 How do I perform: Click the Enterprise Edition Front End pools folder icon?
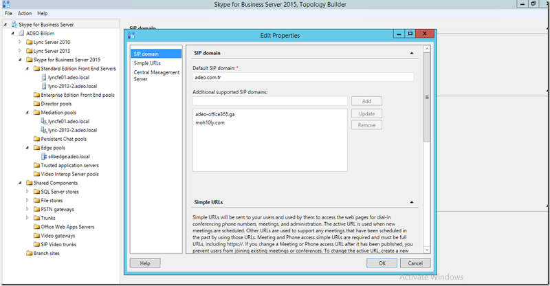(36, 95)
